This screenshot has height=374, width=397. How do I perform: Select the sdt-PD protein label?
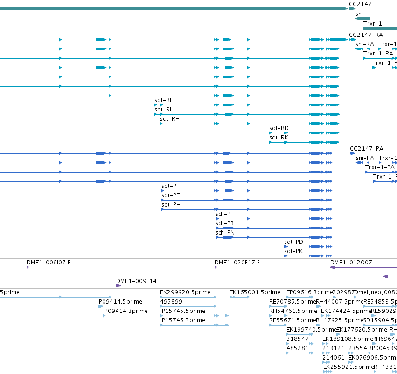(293, 242)
